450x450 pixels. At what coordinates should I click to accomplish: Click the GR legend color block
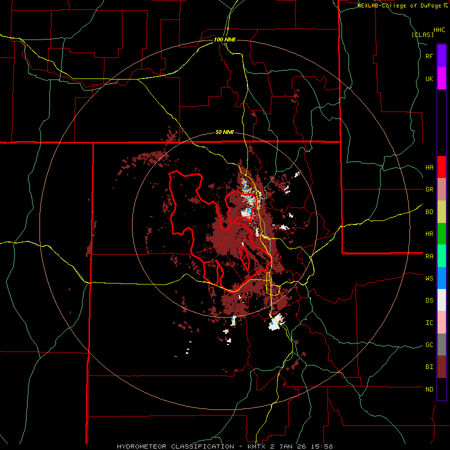(441, 189)
